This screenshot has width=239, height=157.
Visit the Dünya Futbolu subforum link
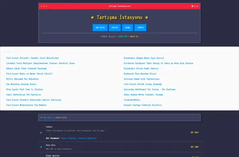coord(68,138)
